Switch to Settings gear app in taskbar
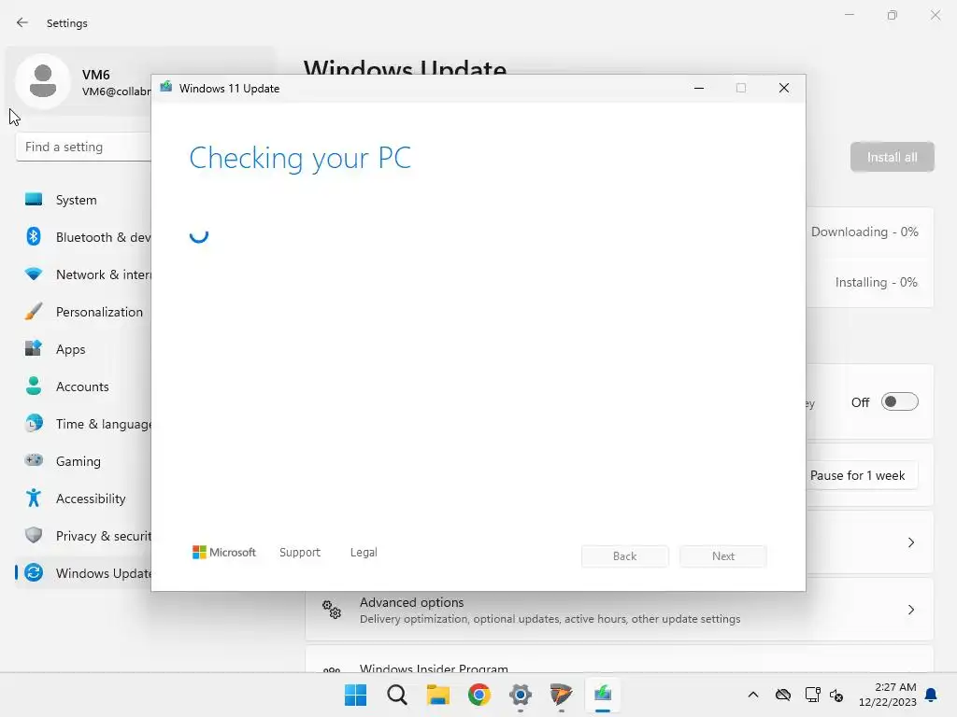Viewport: 957px width, 717px height. pyautogui.click(x=520, y=695)
